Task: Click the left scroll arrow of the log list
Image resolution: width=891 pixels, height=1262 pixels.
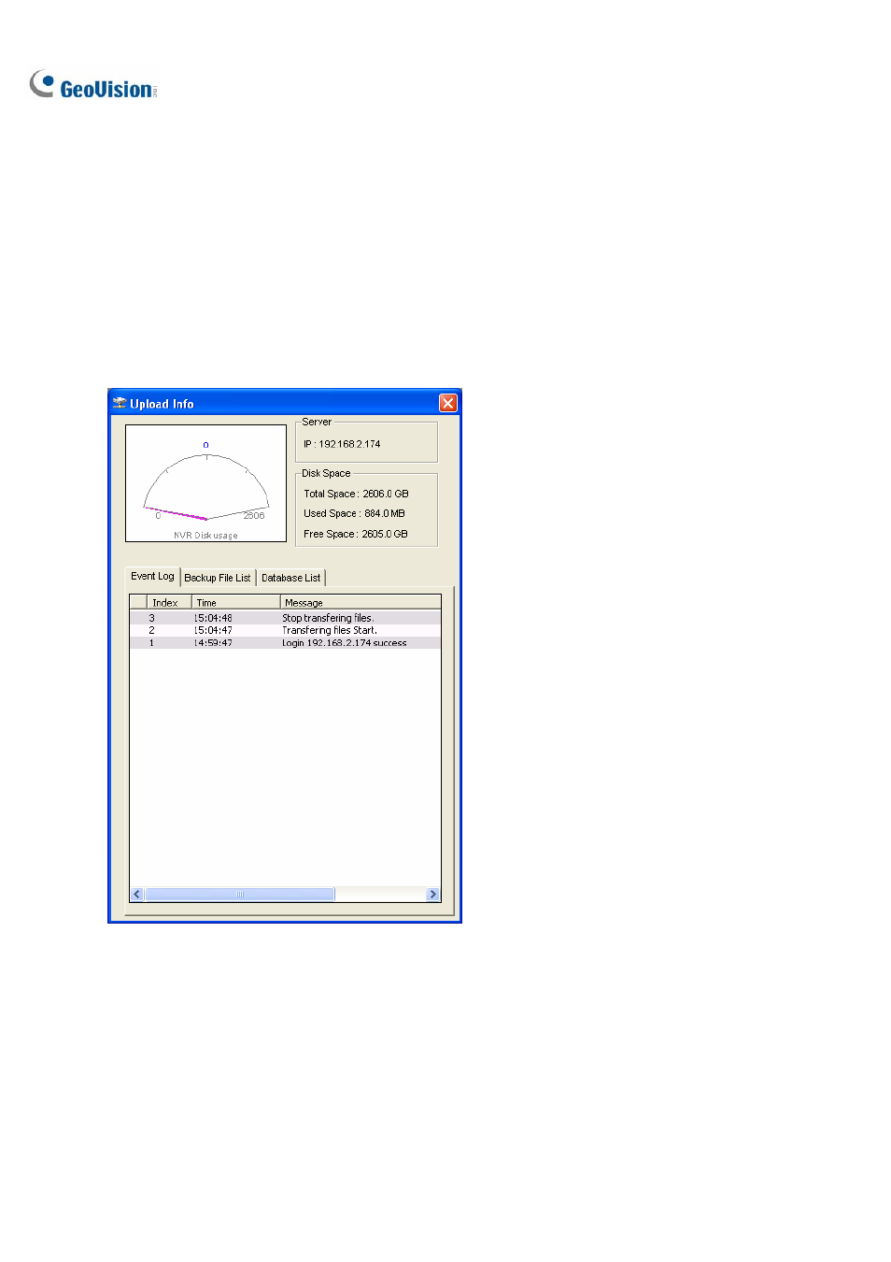Action: click(136, 895)
